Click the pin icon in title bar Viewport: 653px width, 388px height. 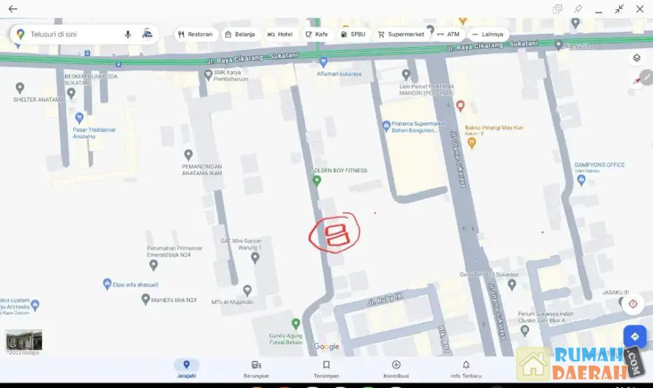point(578,8)
